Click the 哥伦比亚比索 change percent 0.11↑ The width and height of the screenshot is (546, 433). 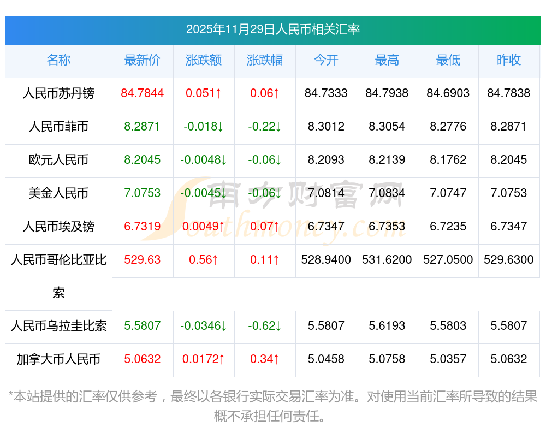pos(265,259)
